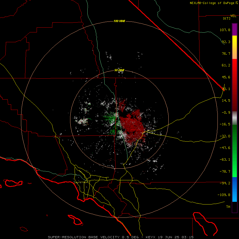
Task: Click the 61.2 velocity scale value
Action: pyautogui.click(x=226, y=65)
